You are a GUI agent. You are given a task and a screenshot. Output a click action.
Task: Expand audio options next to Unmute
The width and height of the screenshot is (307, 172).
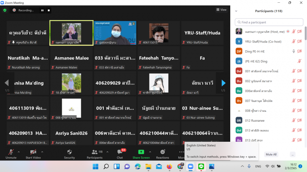click(19, 152)
